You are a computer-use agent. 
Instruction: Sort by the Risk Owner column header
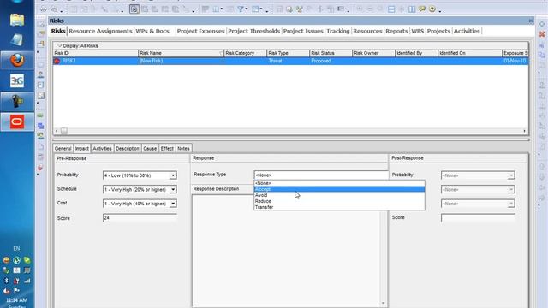click(373, 53)
